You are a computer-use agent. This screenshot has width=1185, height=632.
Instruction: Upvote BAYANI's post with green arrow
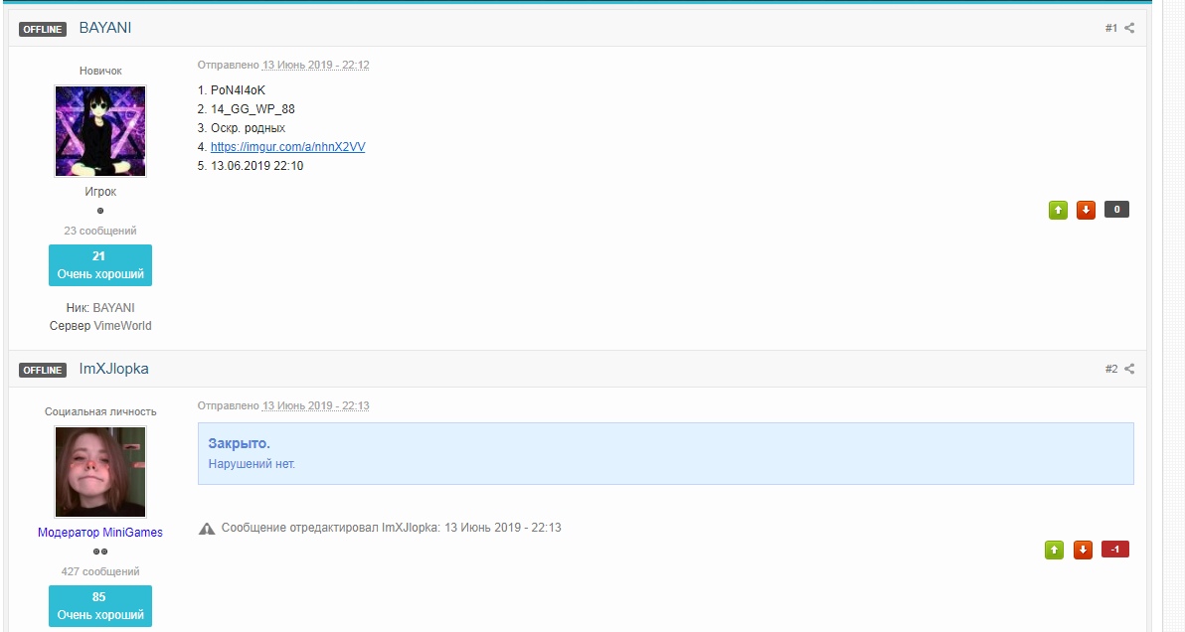pos(1059,210)
